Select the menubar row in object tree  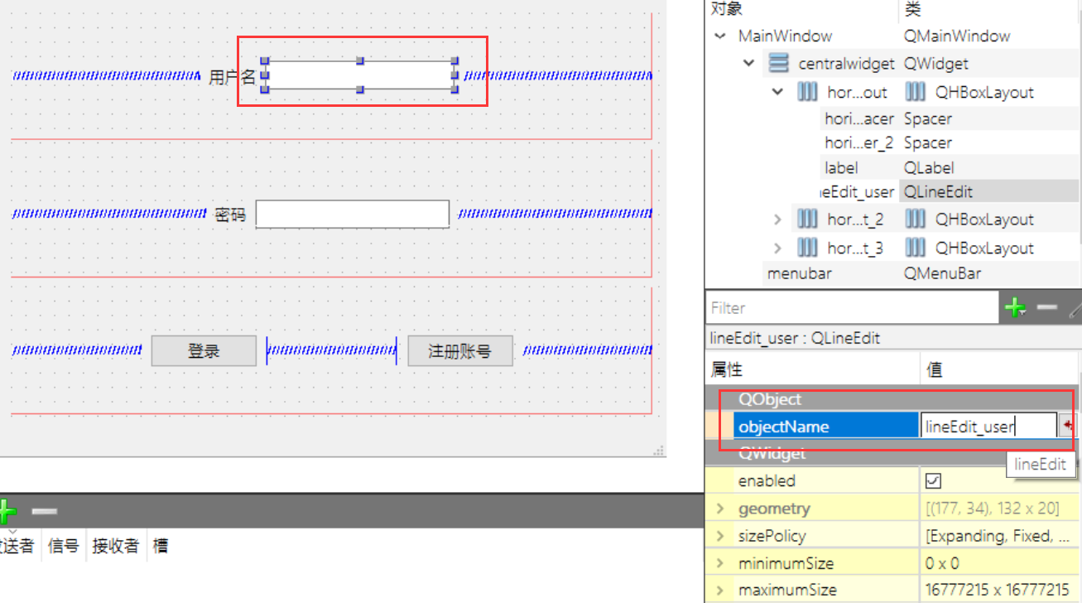coord(799,273)
